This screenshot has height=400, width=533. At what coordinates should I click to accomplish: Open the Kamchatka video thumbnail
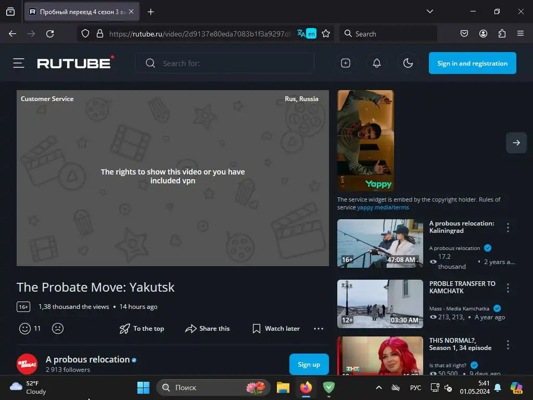[x=380, y=304]
